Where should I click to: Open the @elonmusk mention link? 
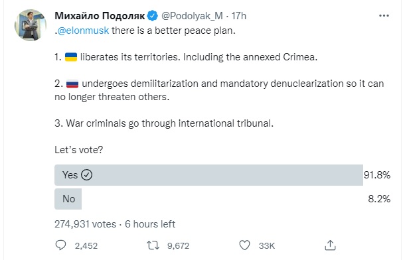coord(83,31)
